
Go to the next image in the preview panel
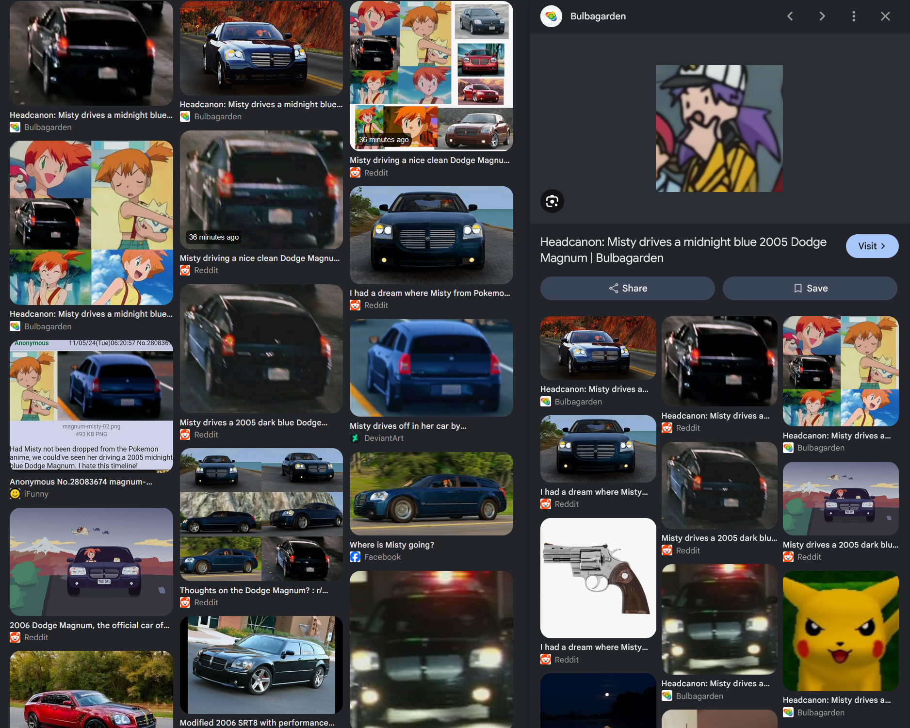click(x=822, y=16)
